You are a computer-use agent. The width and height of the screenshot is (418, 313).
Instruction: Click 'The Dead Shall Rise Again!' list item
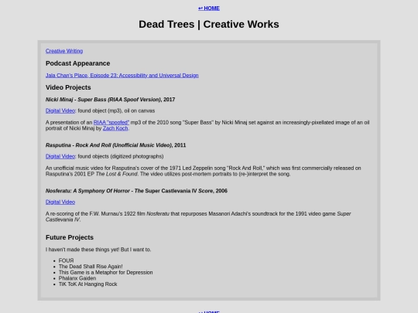pyautogui.click(x=91, y=267)
